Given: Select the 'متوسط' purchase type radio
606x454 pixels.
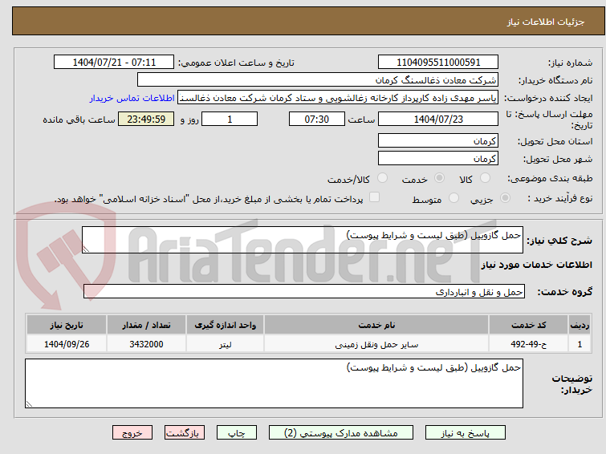Looking at the screenshot, I should 453,198.
